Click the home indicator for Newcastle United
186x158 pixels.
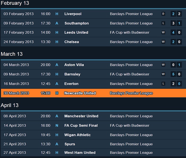coord(57,93)
